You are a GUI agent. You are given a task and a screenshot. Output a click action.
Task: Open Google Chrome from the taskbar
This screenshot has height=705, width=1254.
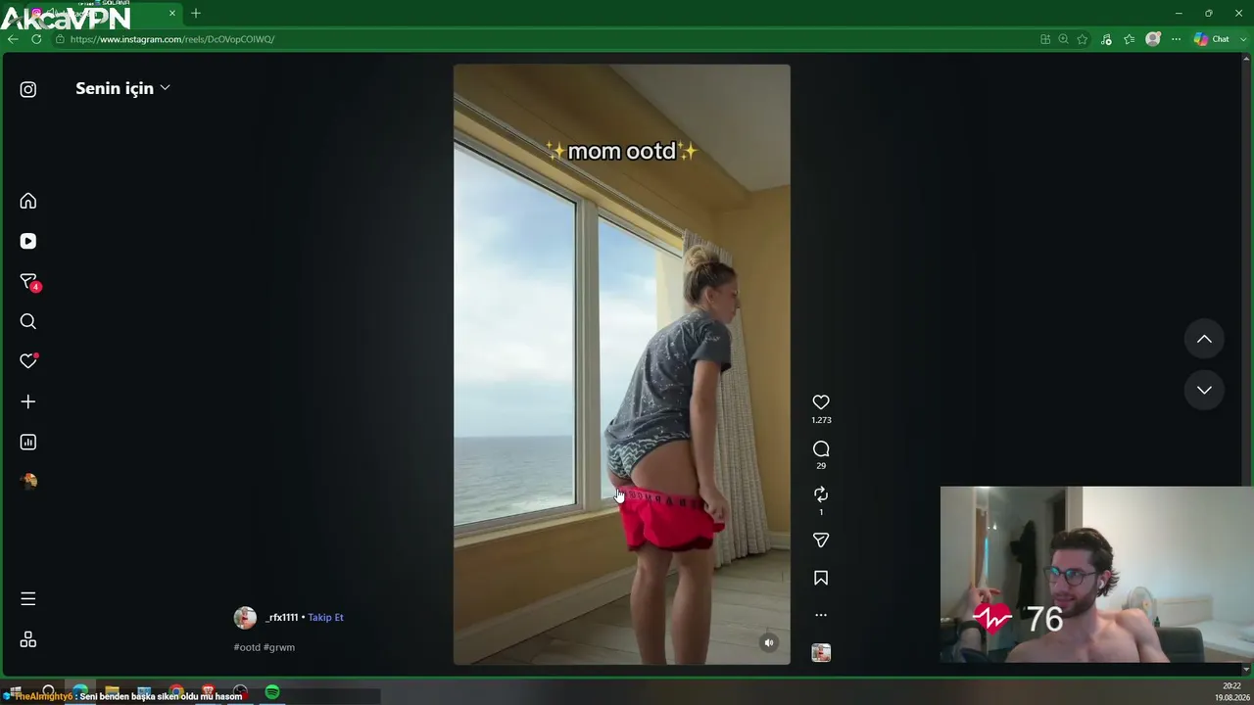[176, 692]
